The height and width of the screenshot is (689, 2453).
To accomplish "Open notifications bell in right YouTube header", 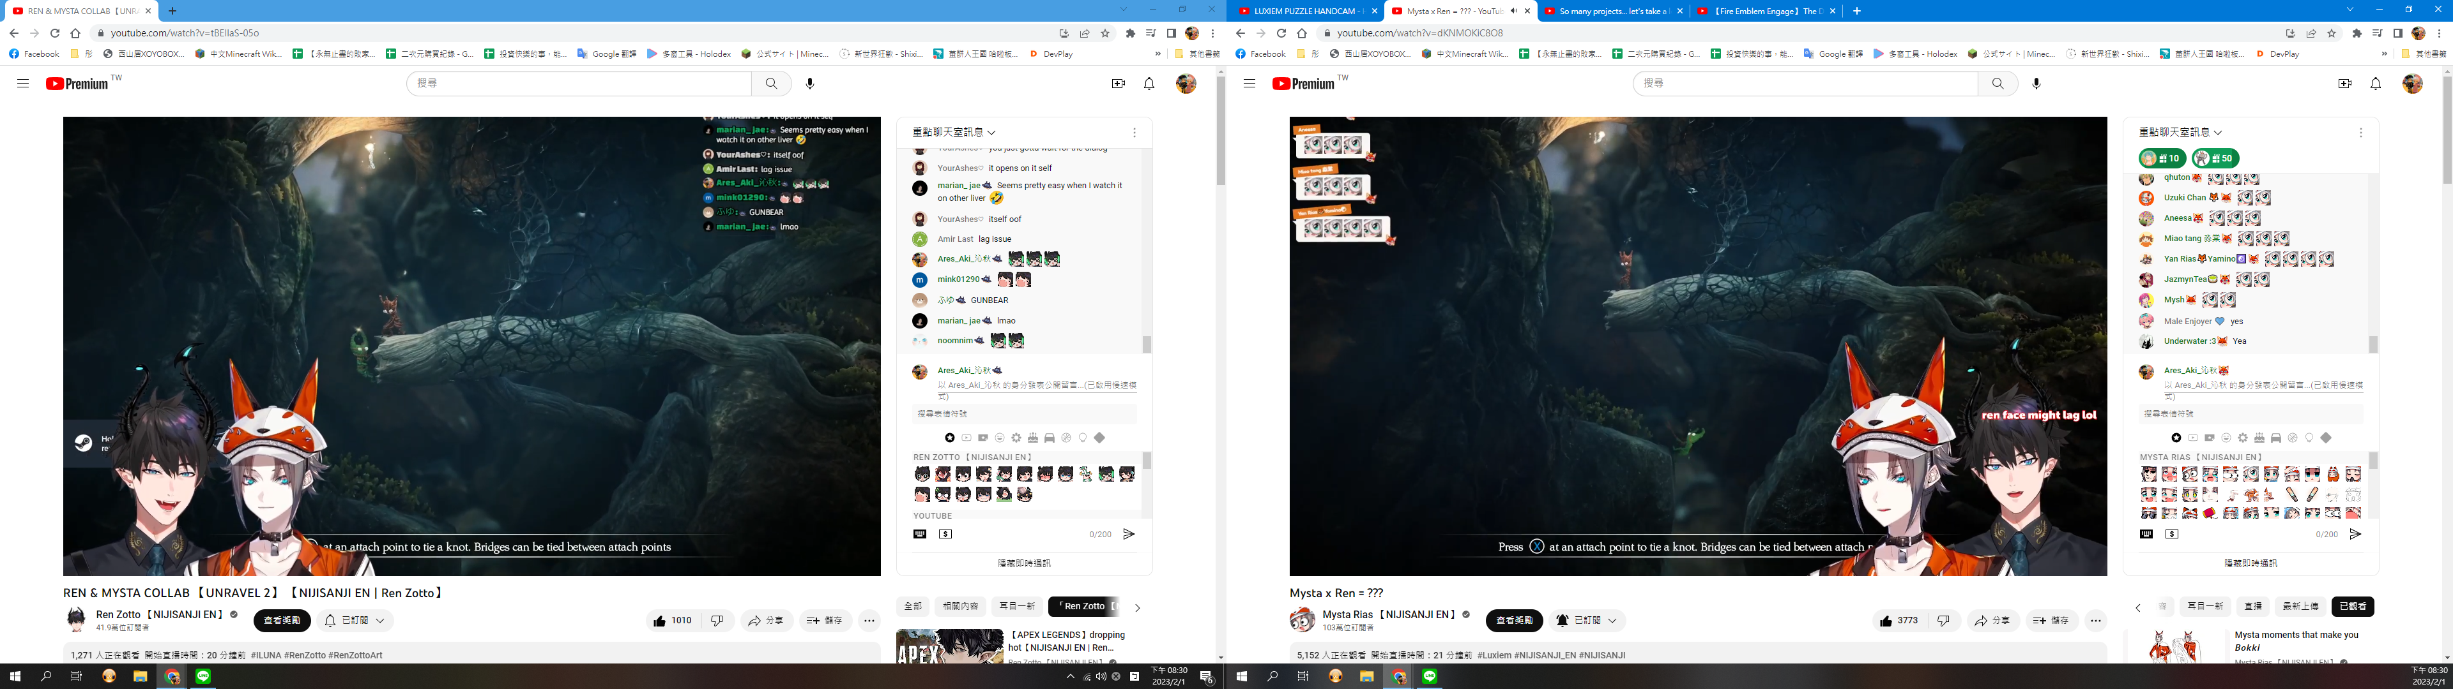I will click(x=2376, y=84).
